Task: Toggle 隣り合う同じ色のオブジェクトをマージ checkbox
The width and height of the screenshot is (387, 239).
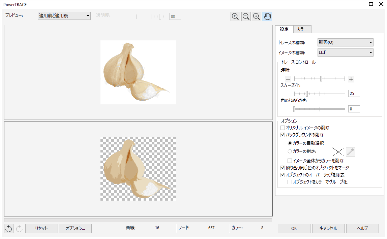Action: point(282,168)
